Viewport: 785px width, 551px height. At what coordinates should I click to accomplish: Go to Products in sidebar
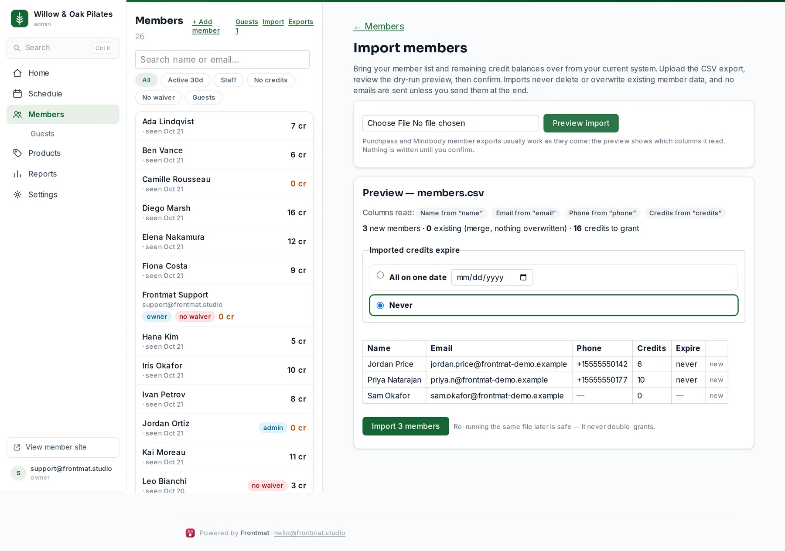(x=63, y=153)
